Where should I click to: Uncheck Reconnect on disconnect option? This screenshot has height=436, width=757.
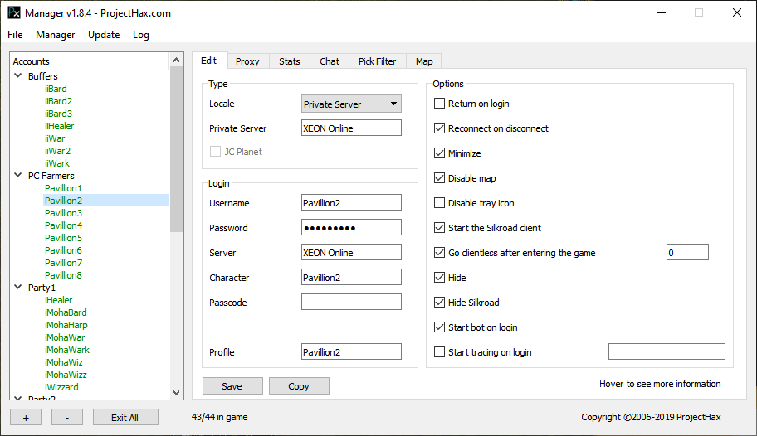coord(440,128)
